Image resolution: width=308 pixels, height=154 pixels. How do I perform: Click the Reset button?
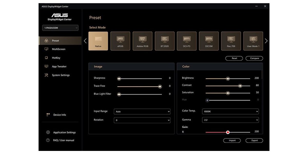(x=234, y=58)
